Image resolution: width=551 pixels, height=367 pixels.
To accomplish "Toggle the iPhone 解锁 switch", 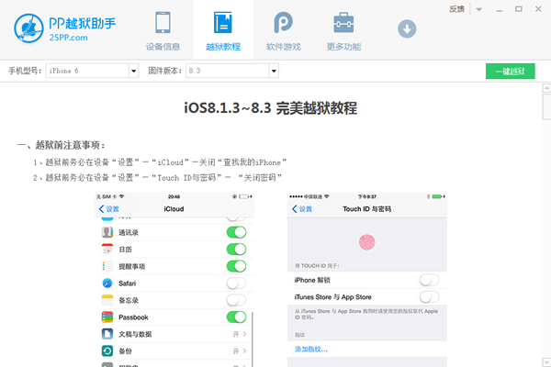I will click(430, 280).
